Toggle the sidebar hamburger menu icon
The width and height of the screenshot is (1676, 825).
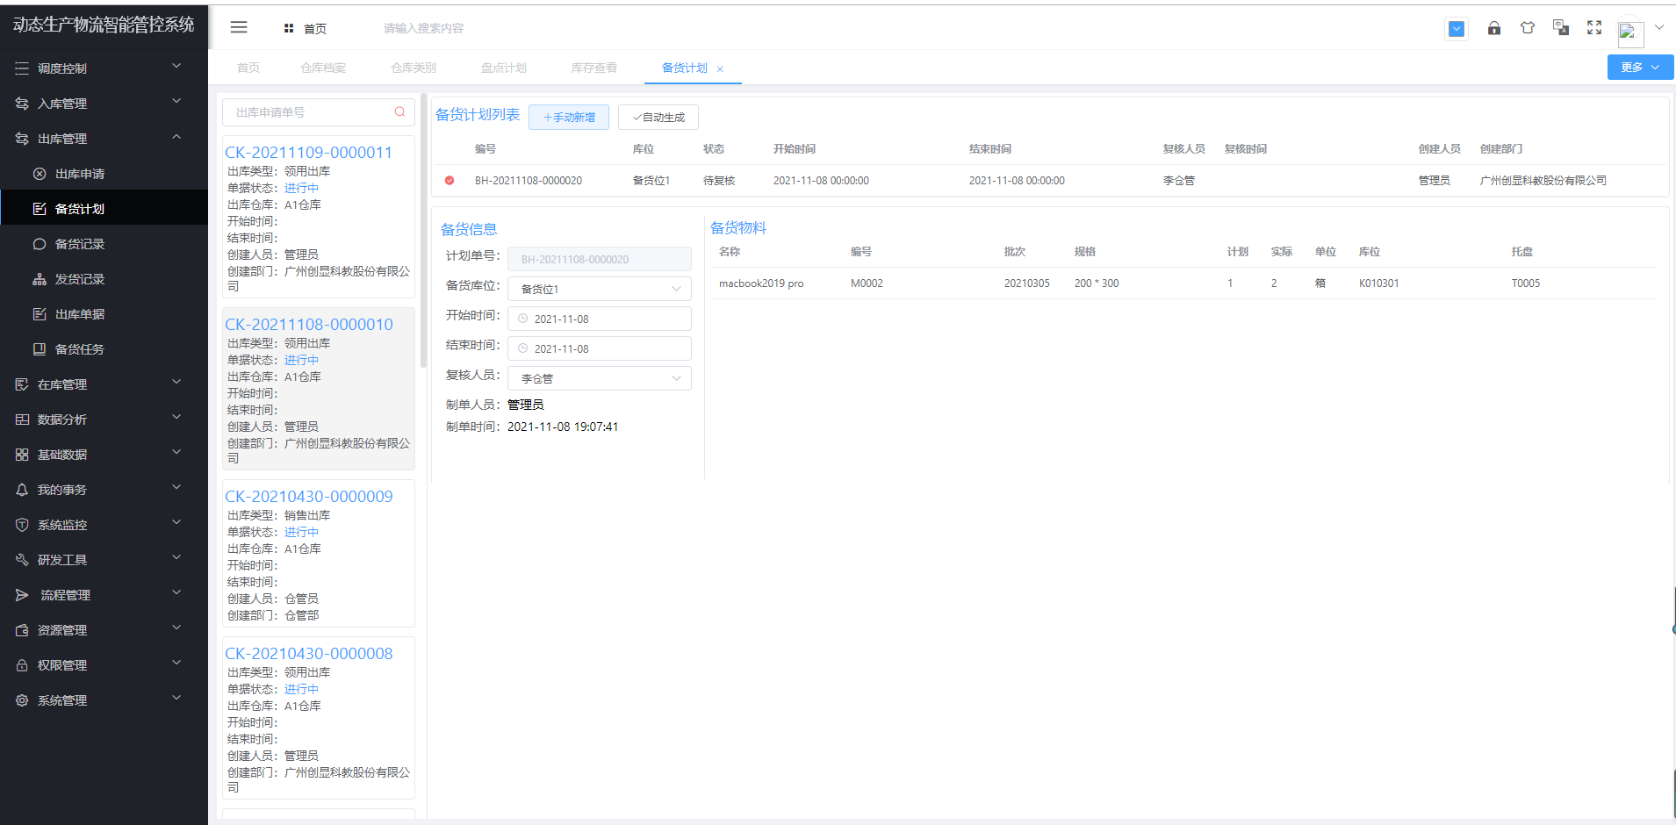point(239,27)
